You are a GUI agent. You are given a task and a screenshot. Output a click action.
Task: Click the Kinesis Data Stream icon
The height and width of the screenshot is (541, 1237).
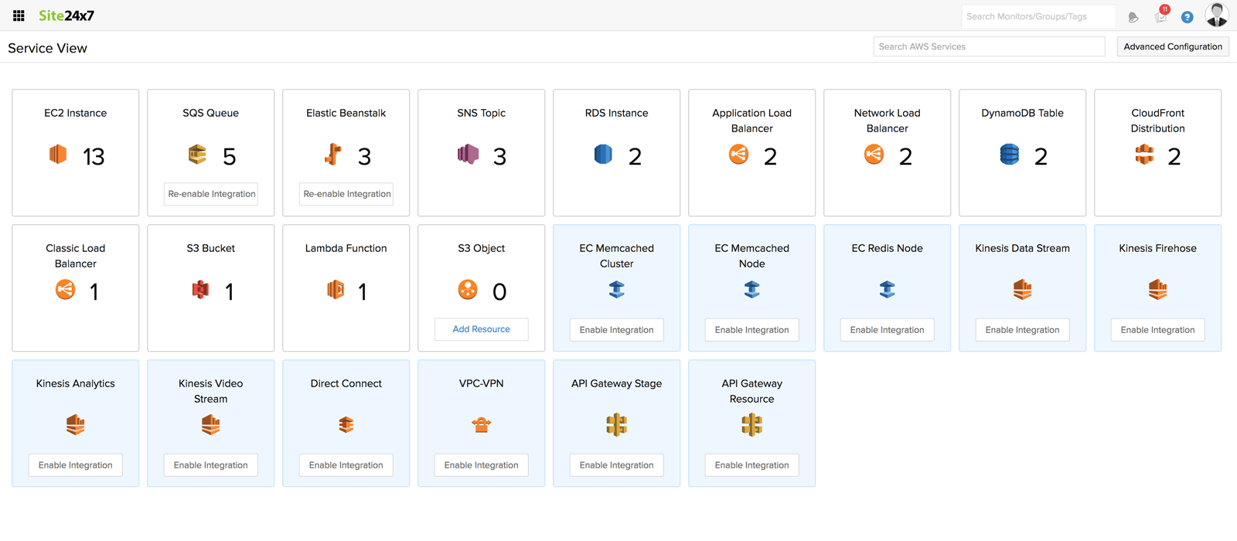tap(1022, 290)
